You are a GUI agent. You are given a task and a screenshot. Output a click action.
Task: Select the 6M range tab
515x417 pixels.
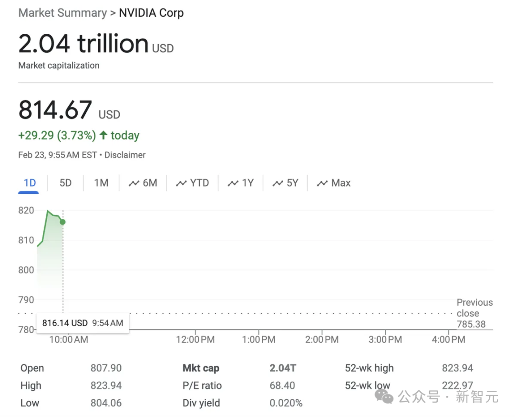[150, 183]
